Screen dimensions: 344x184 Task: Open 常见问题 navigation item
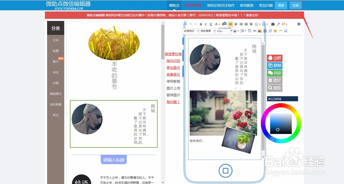tap(266, 5)
